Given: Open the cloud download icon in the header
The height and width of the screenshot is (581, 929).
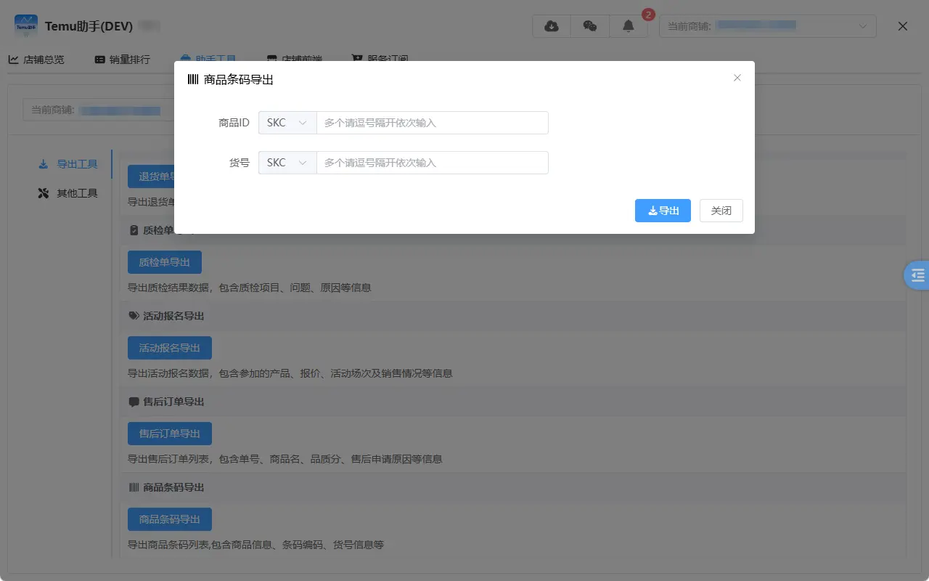Looking at the screenshot, I should click(x=551, y=25).
